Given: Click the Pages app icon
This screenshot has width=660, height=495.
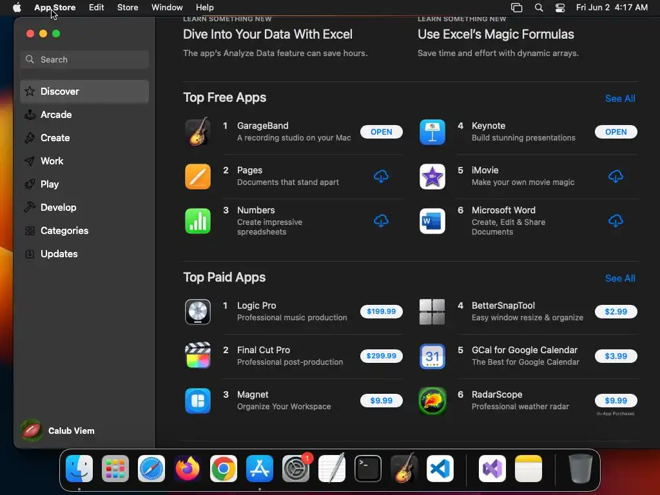Looking at the screenshot, I should [197, 177].
